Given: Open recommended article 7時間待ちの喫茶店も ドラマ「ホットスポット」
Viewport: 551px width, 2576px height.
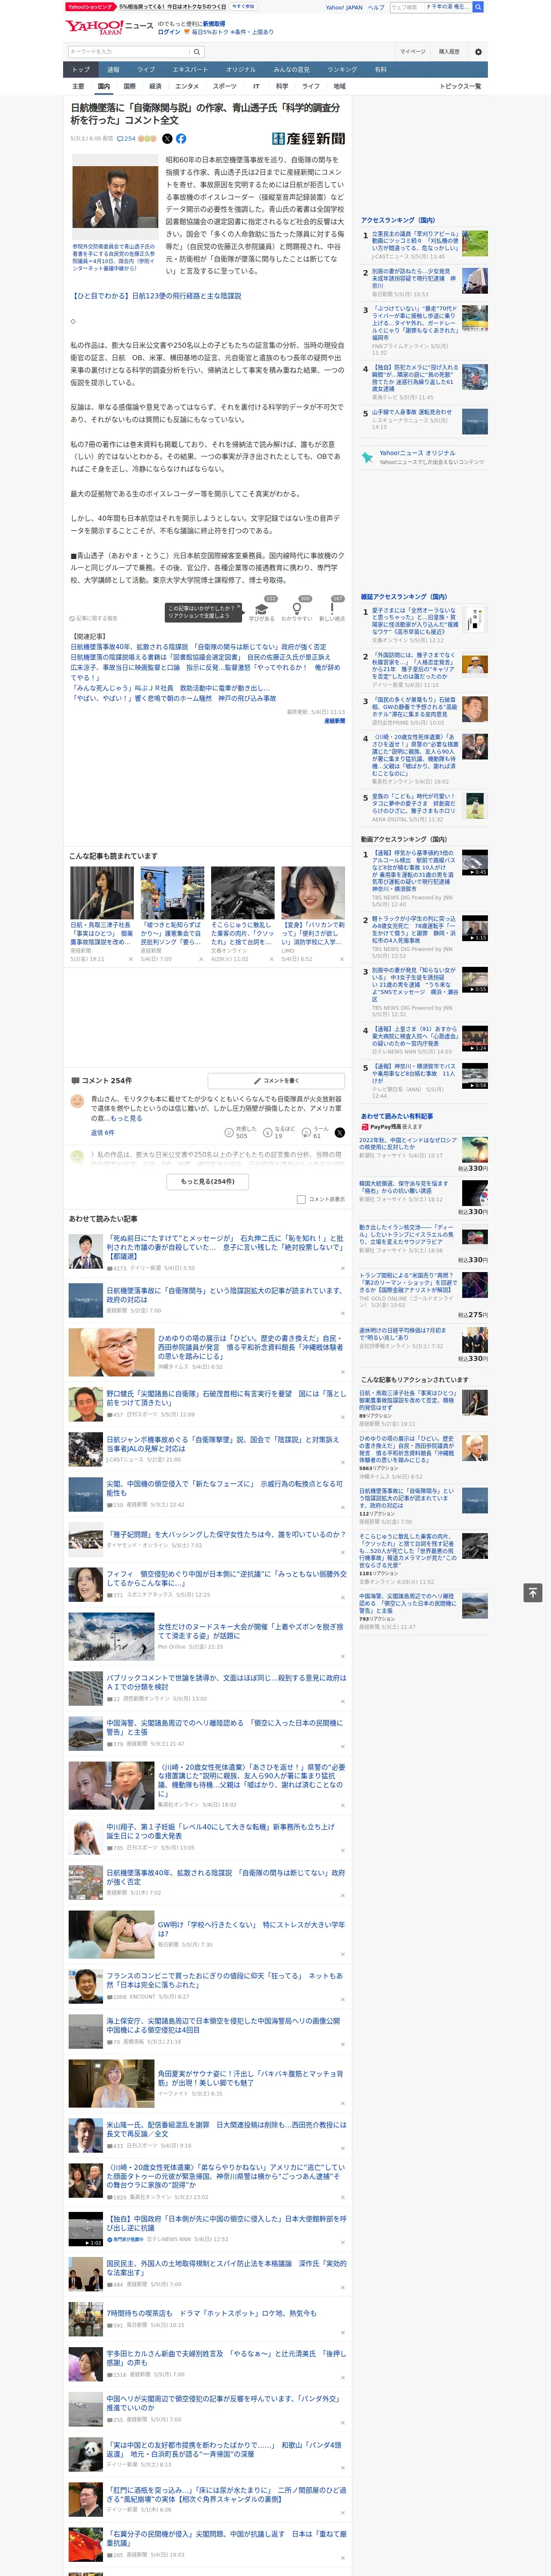Looking at the screenshot, I should 211,2312.
